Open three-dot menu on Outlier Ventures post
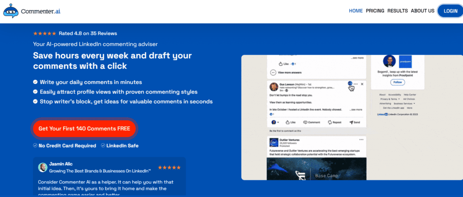Screen dimensions: 463x197 361,140
